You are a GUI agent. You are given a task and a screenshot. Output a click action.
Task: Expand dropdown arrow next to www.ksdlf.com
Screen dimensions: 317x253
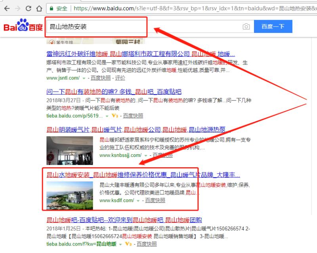pos(138,201)
